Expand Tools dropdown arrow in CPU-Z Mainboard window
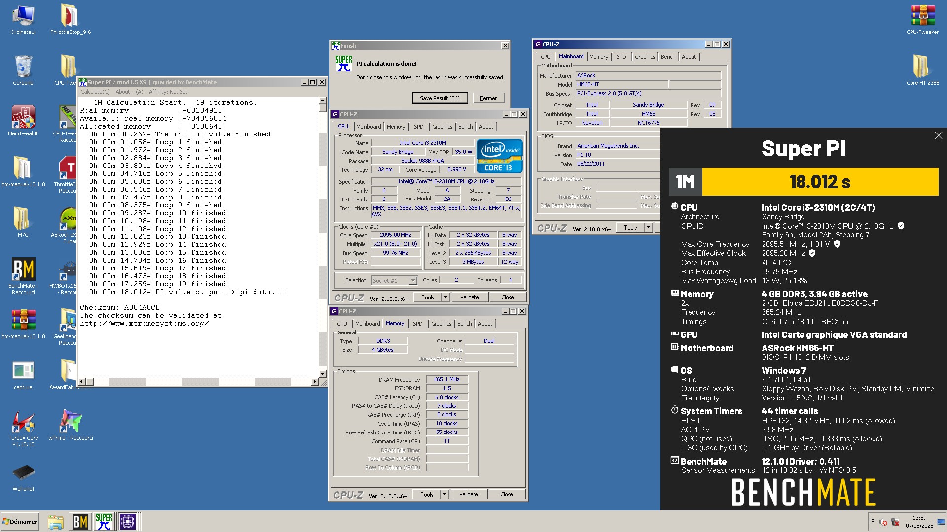The image size is (947, 532). coord(648,228)
